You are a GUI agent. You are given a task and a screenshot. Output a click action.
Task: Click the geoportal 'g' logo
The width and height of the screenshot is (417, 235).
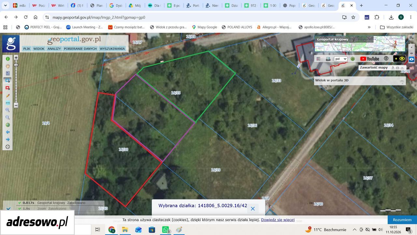click(11, 44)
